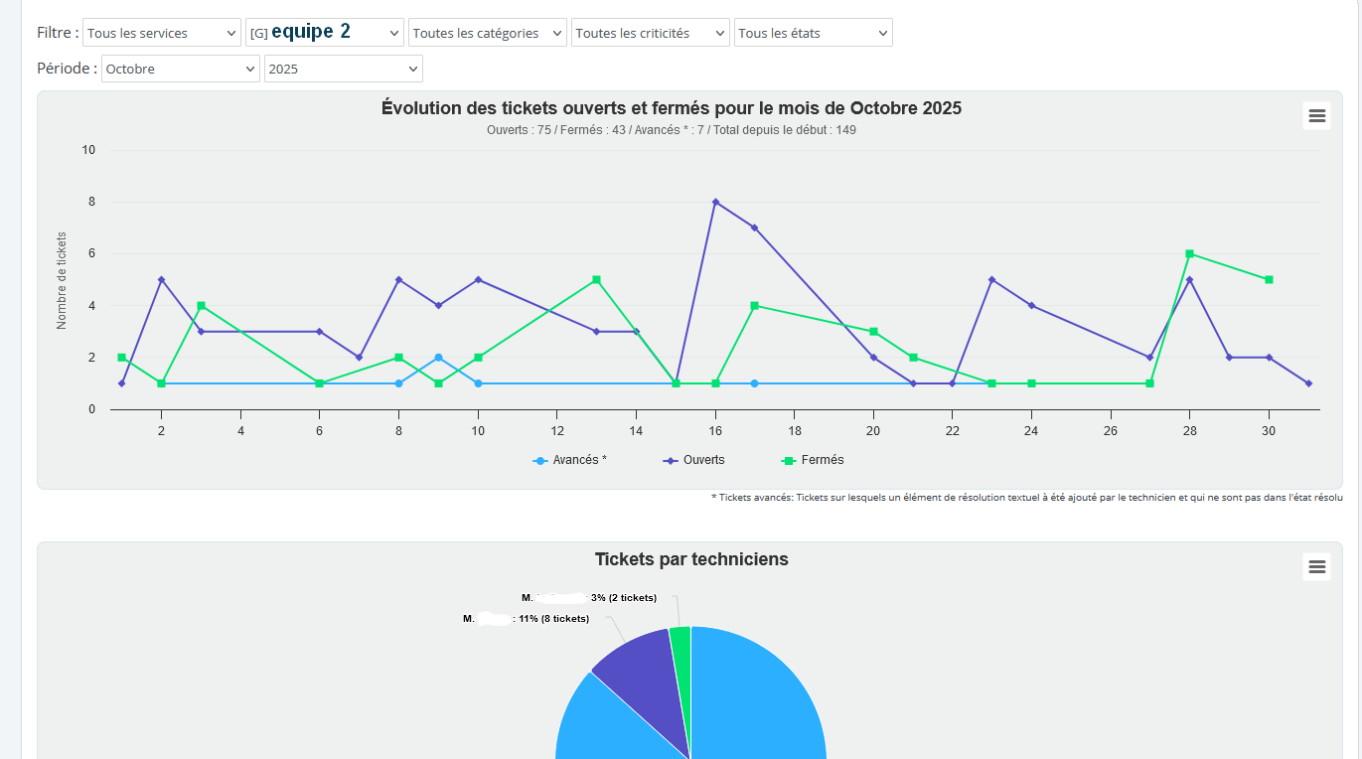Open the 2025 year selector

click(x=343, y=70)
